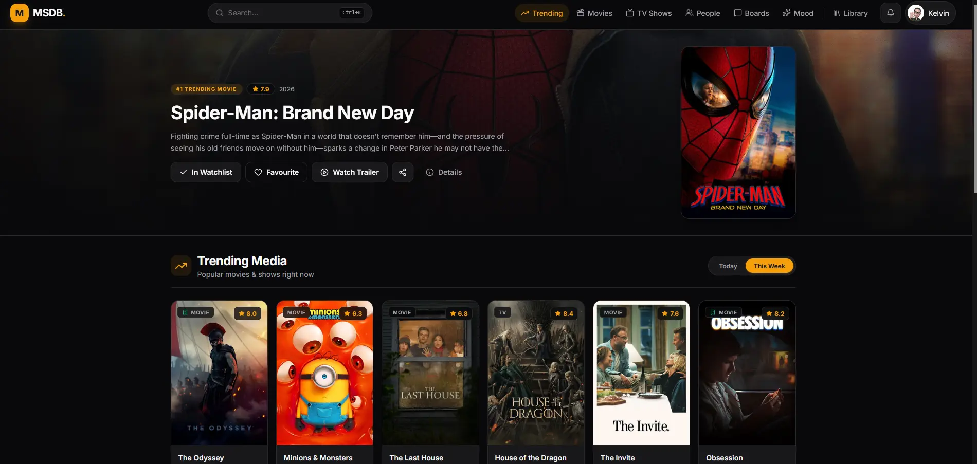This screenshot has width=977, height=464.
Task: Click the Spider-Man: Brand New Day title
Action: tap(292, 113)
